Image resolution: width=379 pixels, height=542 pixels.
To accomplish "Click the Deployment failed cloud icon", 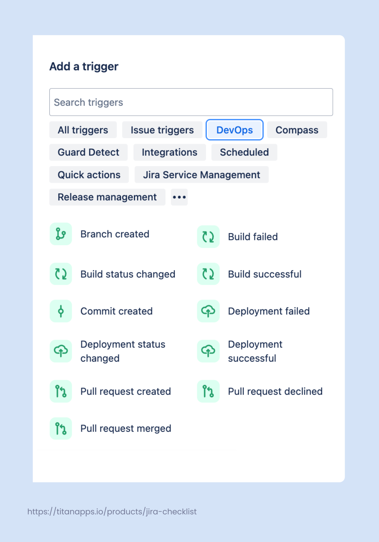I will pos(208,311).
